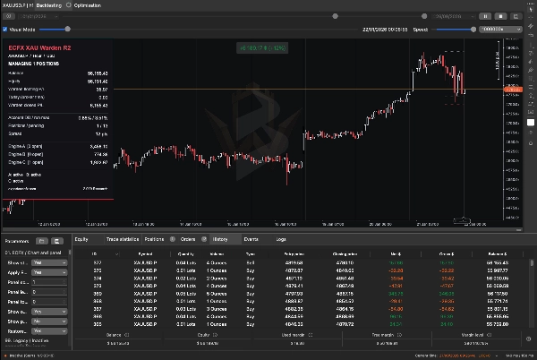Open the Speed value dropdown
Image resolution: width=537 pixels, height=360 pixels.
click(x=500, y=30)
